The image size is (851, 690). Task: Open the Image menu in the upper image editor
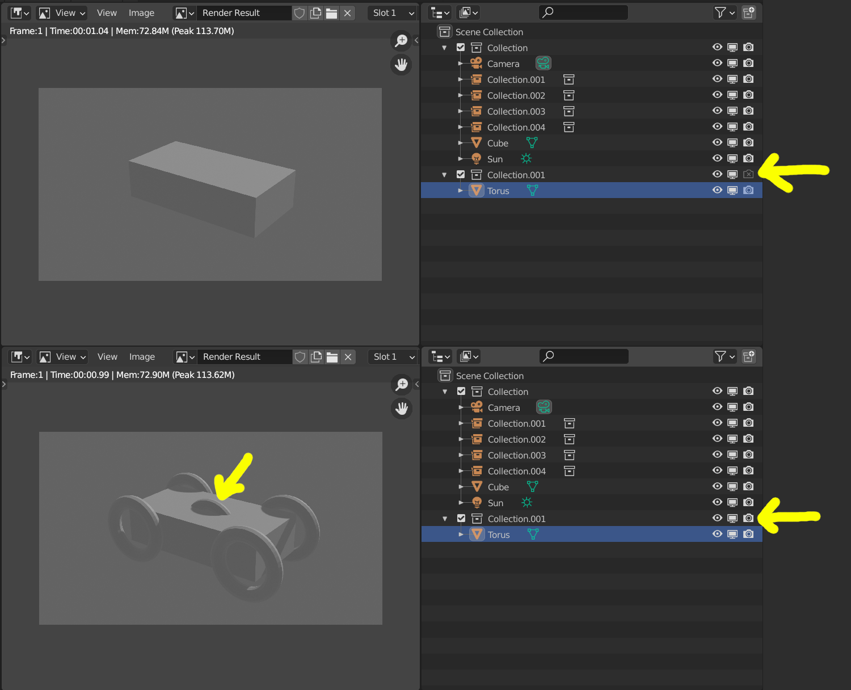141,13
